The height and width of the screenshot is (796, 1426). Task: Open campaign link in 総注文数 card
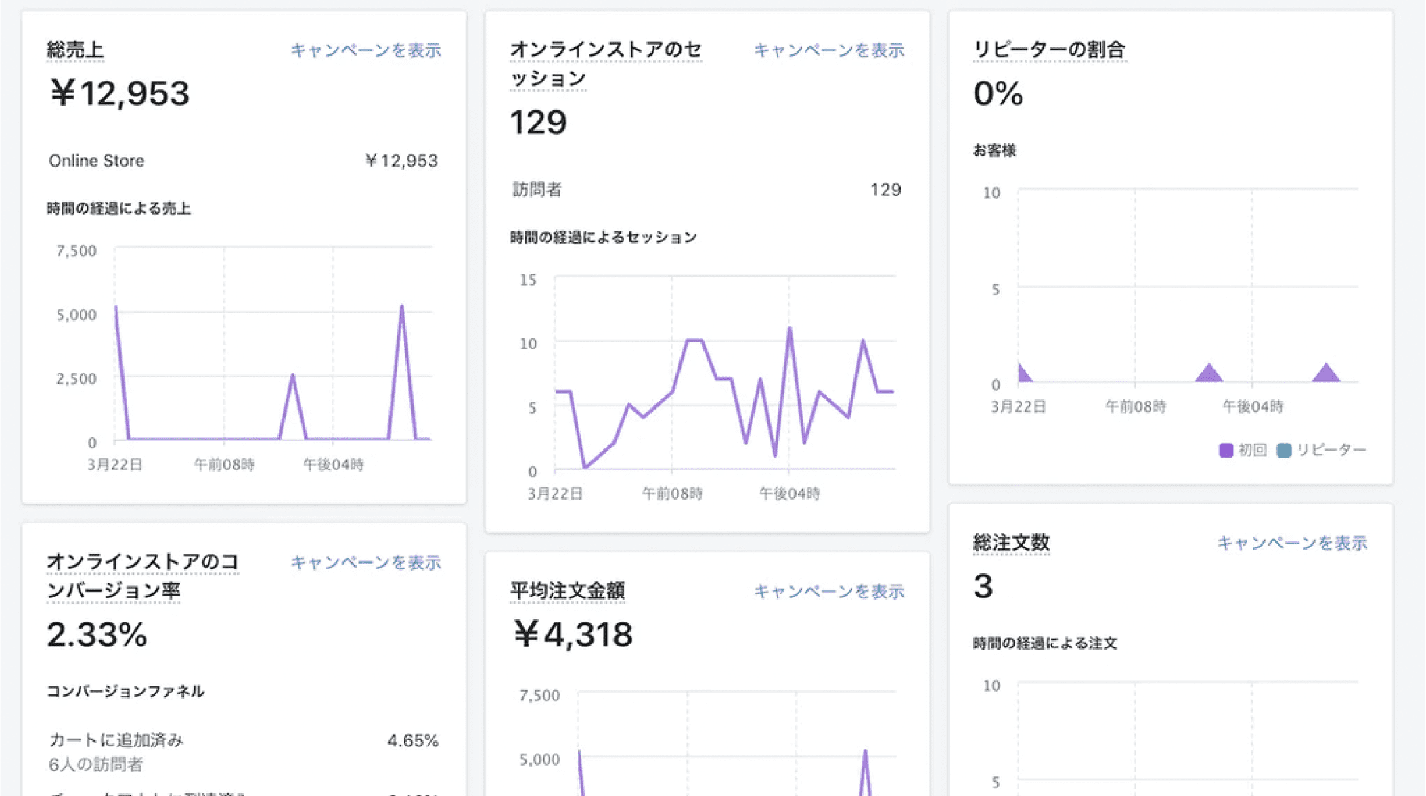point(1292,543)
